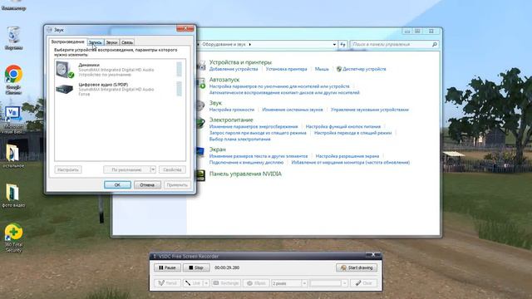The height and width of the screenshot is (299, 532).
Task: Expand the address bar history dropdown
Action: [x=334, y=44]
